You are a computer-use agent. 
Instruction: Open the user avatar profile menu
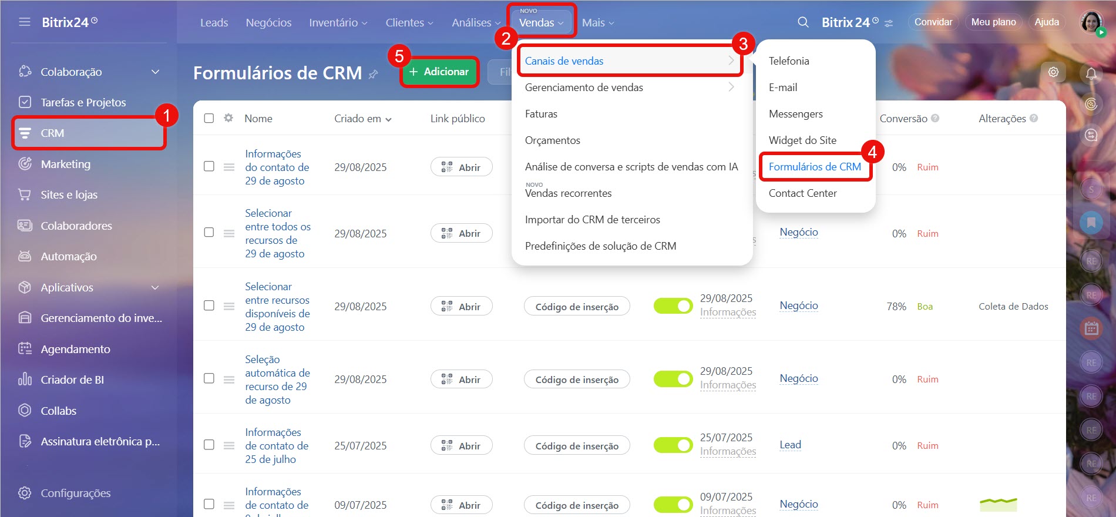(1092, 22)
